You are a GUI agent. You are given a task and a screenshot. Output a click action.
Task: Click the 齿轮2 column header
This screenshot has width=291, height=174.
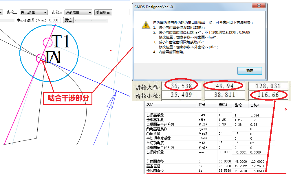point(239,105)
